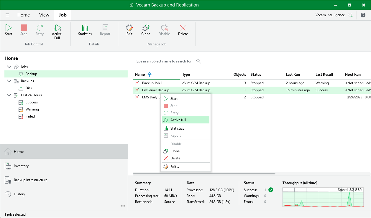This screenshot has height=218, width=371.
Task: Select the Backup Job 1 row
Action: [252, 83]
